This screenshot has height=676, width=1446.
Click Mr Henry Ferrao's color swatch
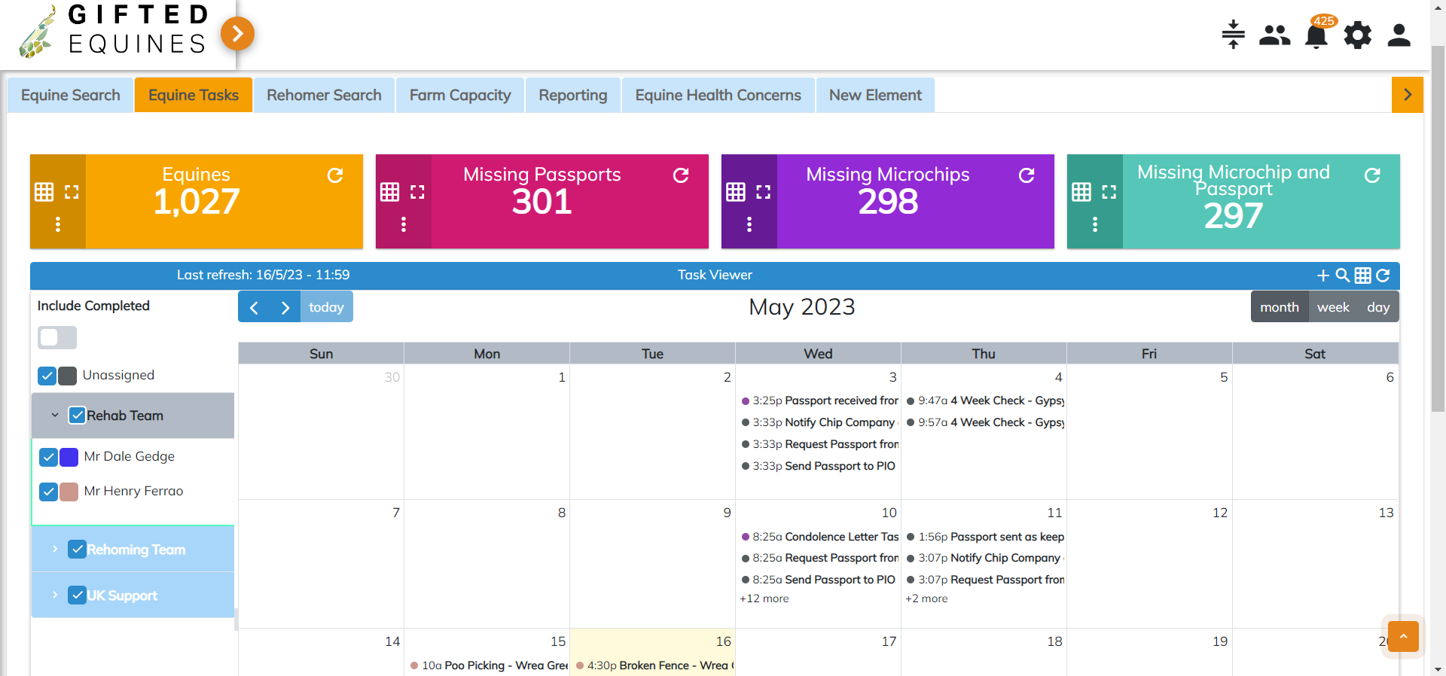point(69,492)
